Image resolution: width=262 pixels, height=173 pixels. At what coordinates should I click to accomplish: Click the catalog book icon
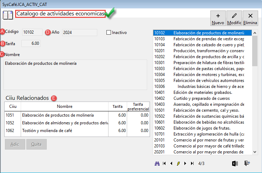8,15
